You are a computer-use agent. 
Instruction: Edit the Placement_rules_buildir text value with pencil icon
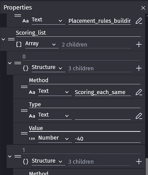pos(139,21)
